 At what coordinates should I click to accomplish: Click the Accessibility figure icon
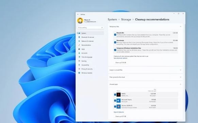click(79, 65)
